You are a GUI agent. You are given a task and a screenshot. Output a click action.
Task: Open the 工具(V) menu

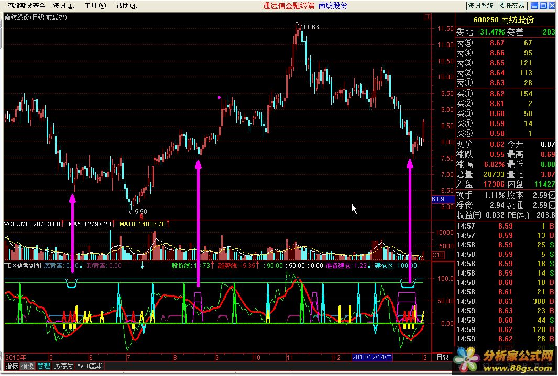click(95, 6)
